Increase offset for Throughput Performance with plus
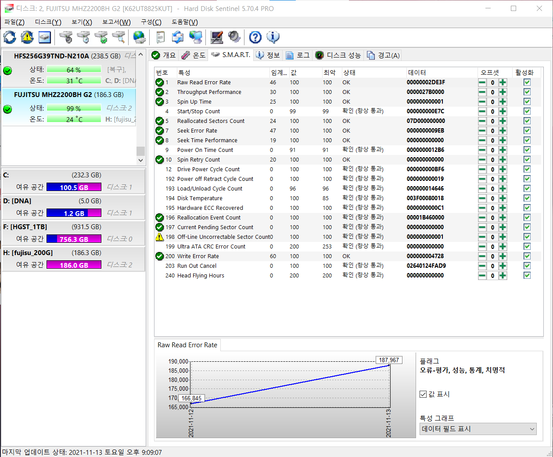Image resolution: width=553 pixels, height=457 pixels. coord(503,92)
